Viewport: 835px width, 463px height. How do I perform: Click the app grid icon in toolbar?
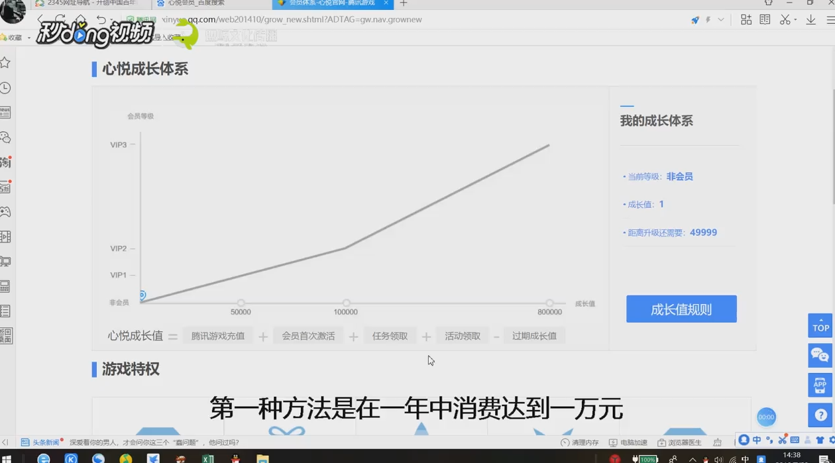pos(746,19)
